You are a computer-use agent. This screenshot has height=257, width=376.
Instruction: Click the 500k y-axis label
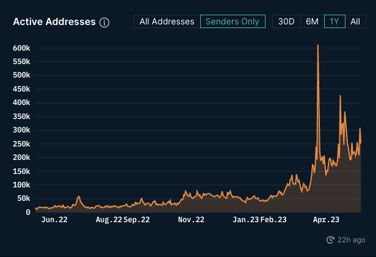tap(21, 76)
